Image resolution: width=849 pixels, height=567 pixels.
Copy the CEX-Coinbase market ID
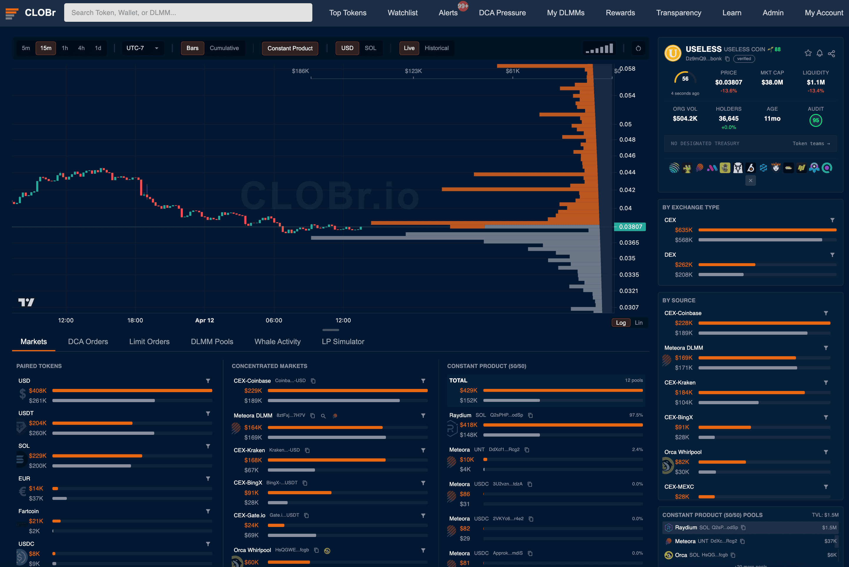click(313, 381)
